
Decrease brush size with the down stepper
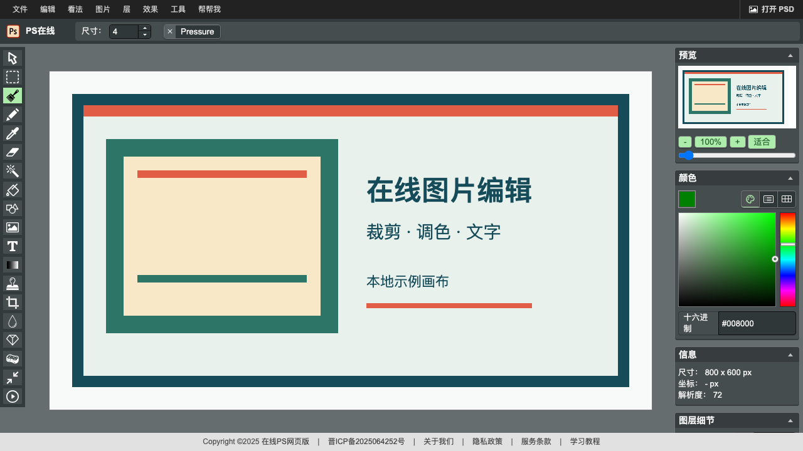145,34
